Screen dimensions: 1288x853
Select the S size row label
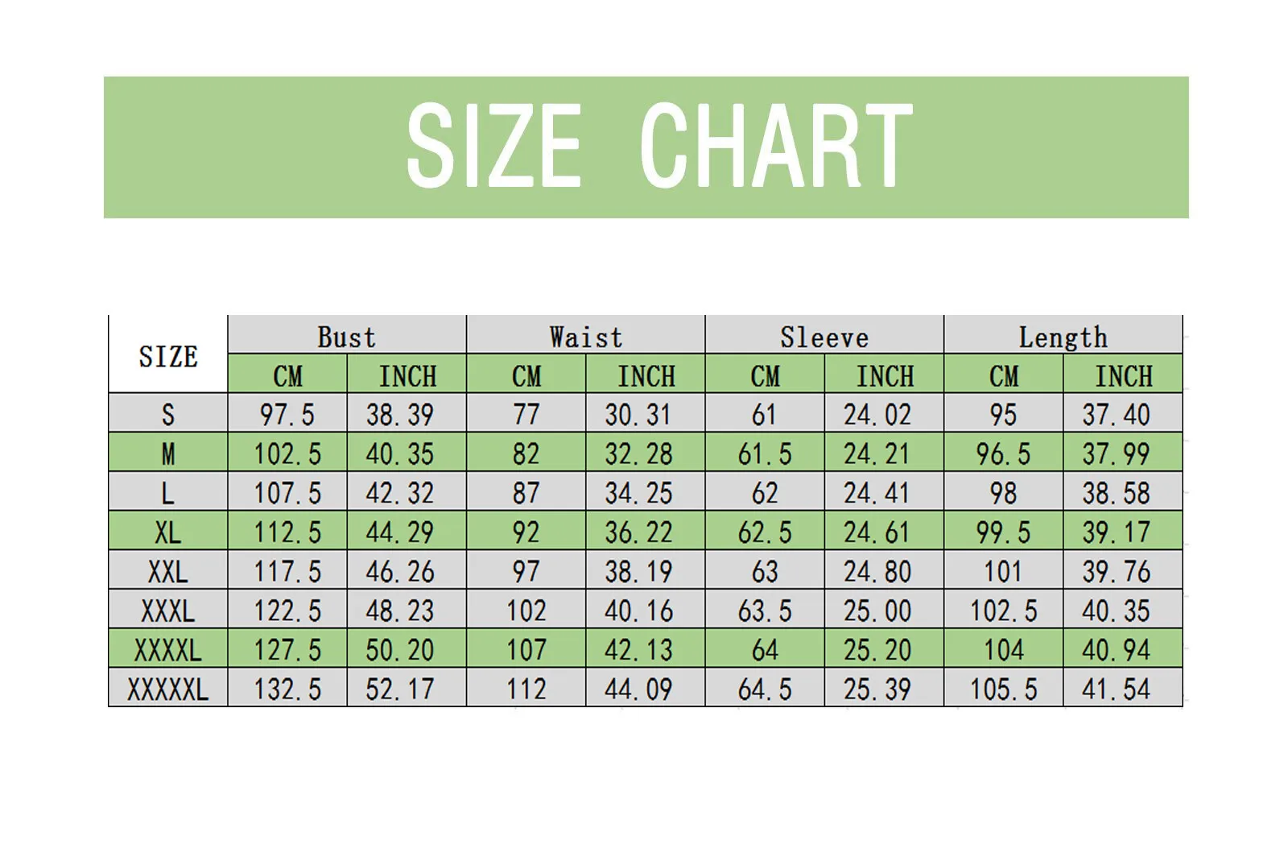point(167,414)
